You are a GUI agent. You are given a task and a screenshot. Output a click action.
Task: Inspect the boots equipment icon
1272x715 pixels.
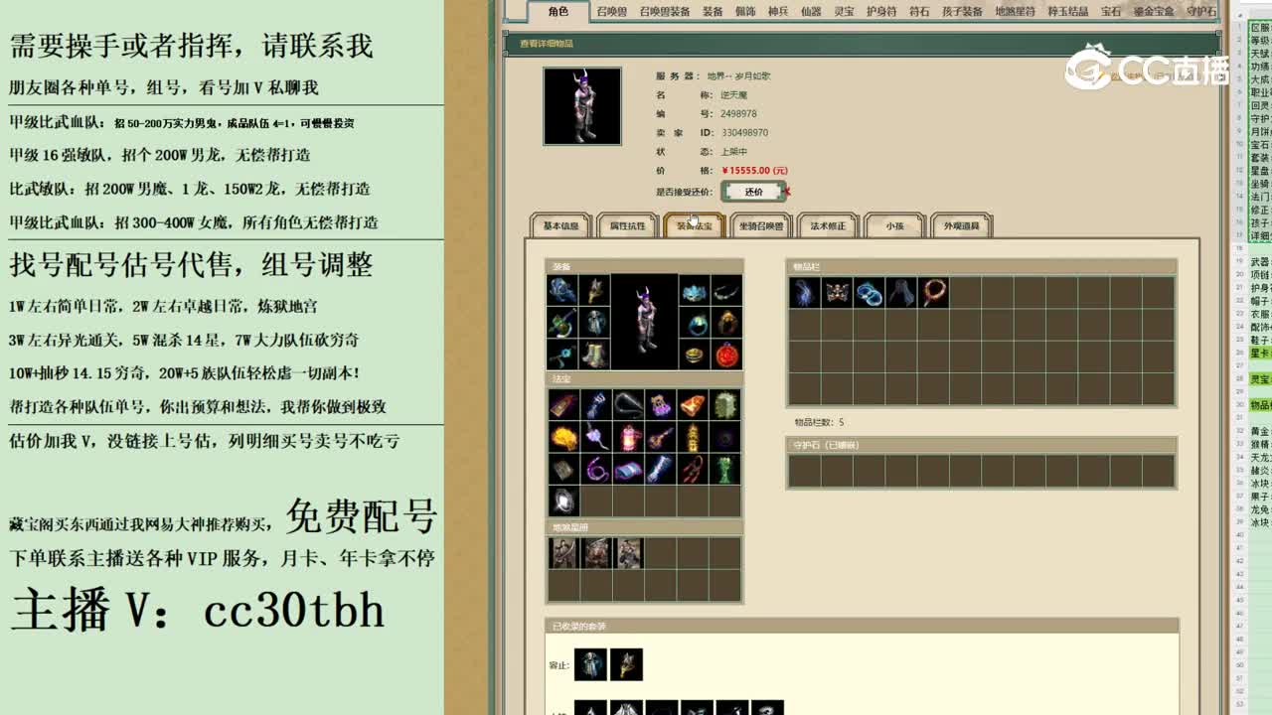(594, 355)
